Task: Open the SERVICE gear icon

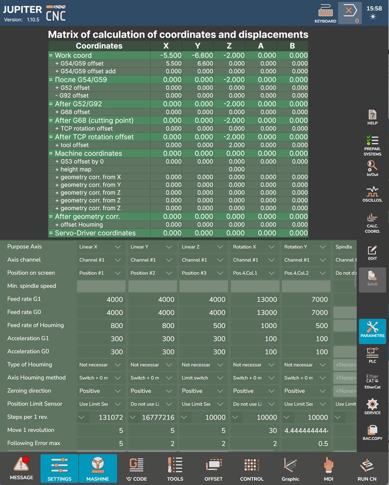Action: [x=372, y=406]
